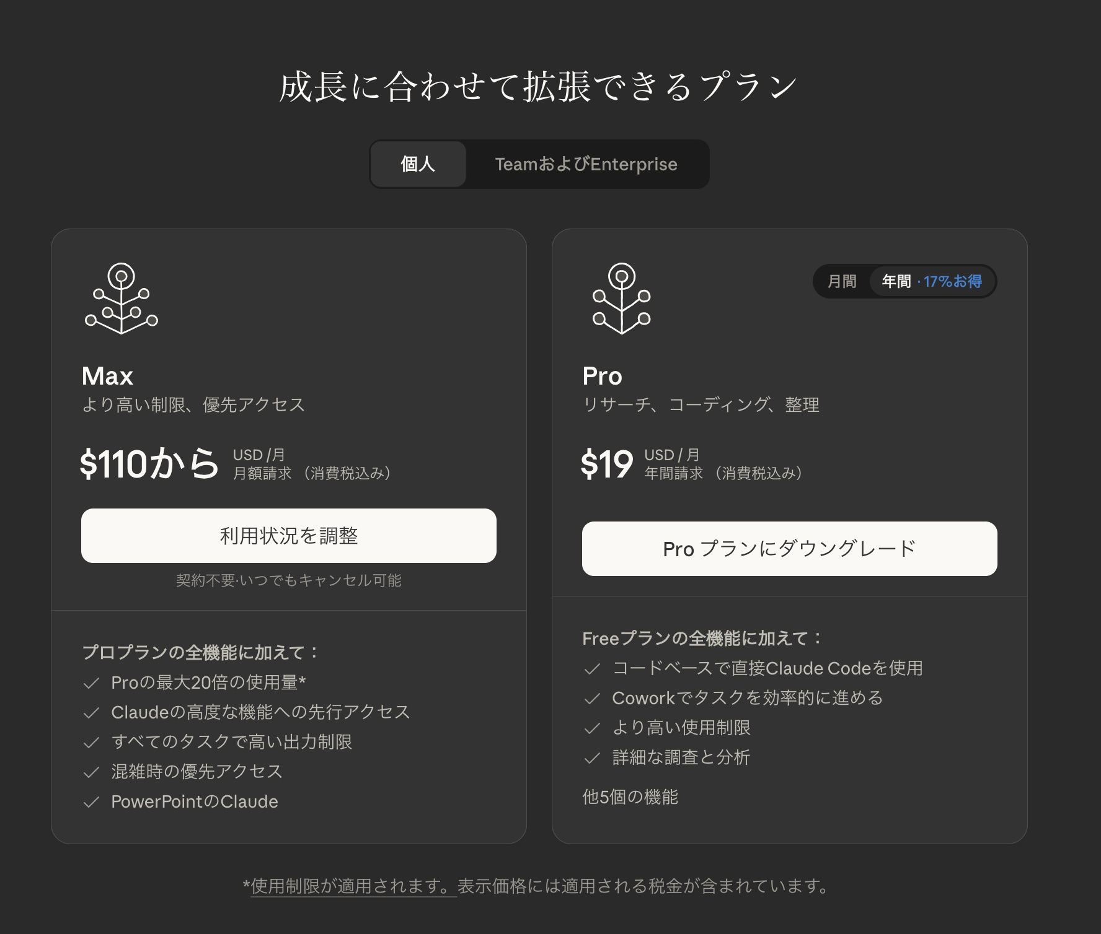Screen dimensions: 1101x934
Task: Open the 使用制限が適用されます link
Action: click(353, 886)
